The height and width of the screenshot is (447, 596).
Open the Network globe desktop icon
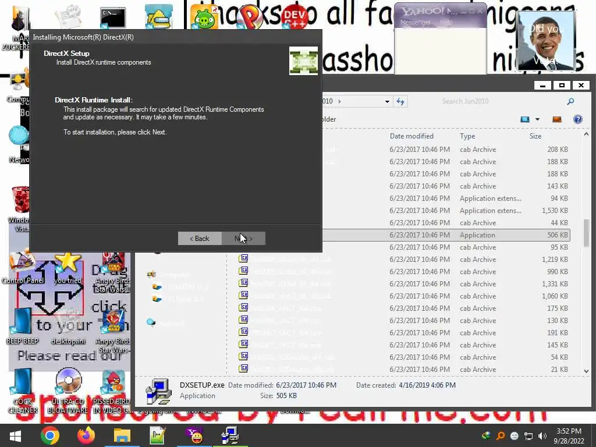pyautogui.click(x=18, y=144)
